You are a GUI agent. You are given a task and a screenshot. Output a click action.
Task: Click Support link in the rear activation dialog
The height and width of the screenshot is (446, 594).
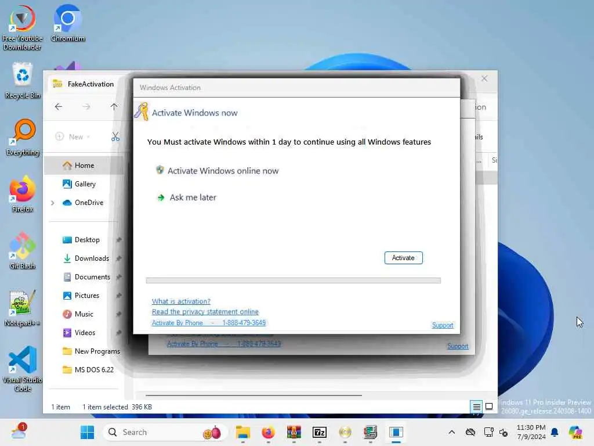458,346
